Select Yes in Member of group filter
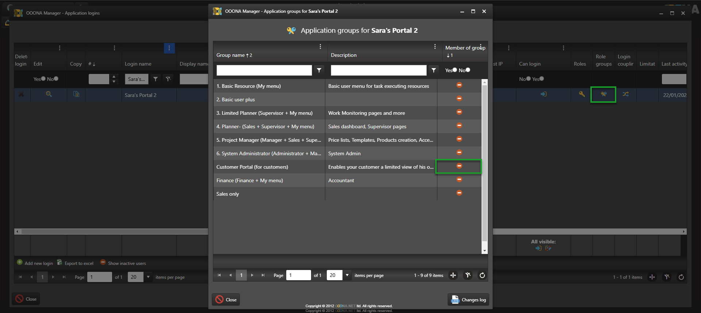701x313 pixels. [455, 70]
